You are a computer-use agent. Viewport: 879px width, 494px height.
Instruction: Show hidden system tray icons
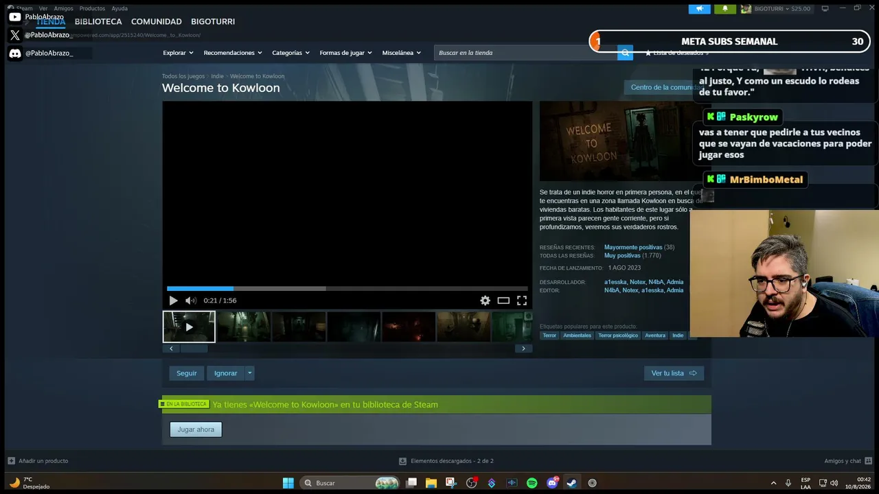coord(773,483)
